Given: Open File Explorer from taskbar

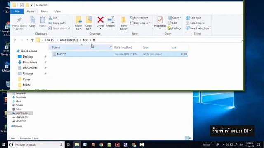Looking at the screenshot, I should tap(77, 145).
